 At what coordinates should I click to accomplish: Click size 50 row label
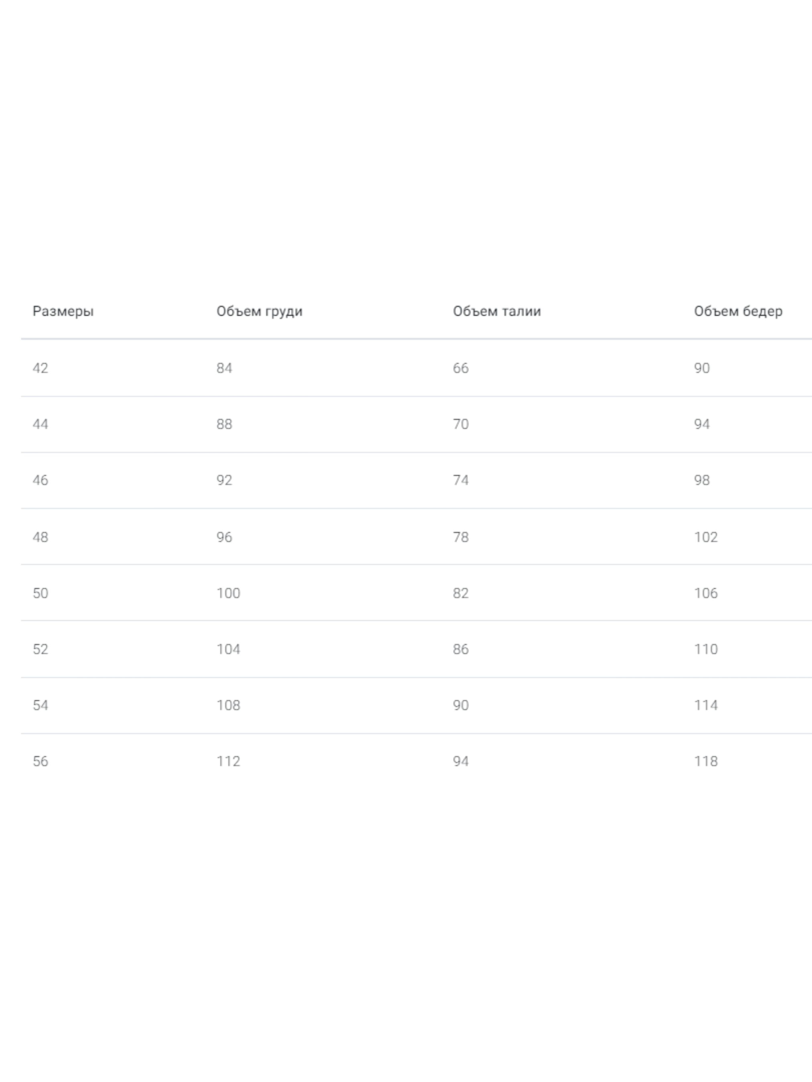40,593
